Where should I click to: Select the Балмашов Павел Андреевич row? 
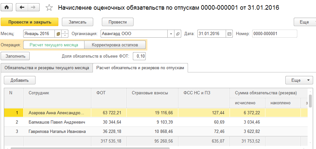[57, 122]
